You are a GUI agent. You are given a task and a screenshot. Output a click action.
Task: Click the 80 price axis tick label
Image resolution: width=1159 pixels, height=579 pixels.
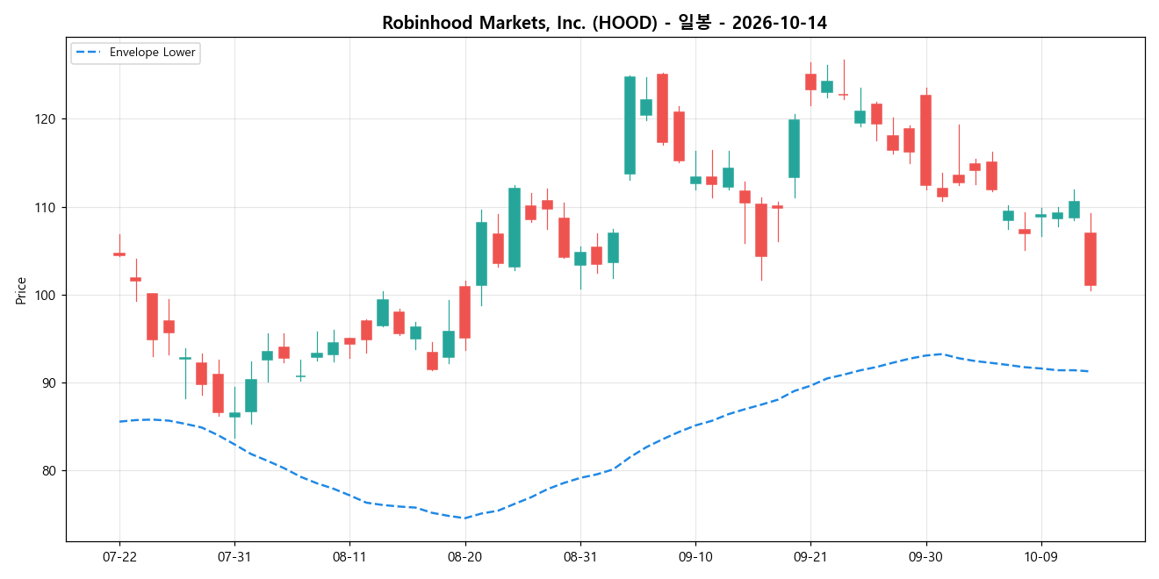pyautogui.click(x=51, y=471)
